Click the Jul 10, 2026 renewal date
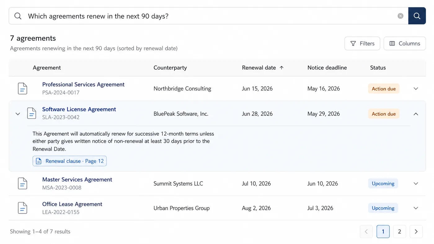 pos(256,184)
